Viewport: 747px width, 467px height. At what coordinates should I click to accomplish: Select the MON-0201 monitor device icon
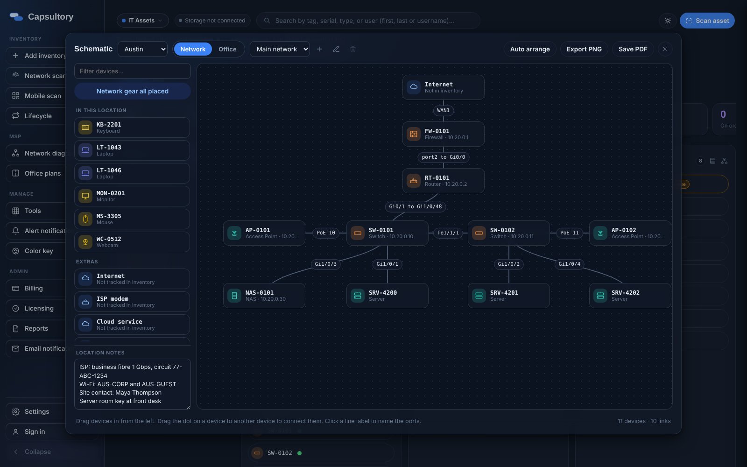[85, 196]
